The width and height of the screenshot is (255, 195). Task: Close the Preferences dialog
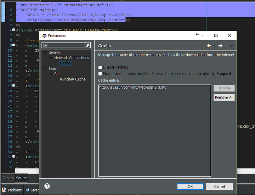(x=229, y=35)
